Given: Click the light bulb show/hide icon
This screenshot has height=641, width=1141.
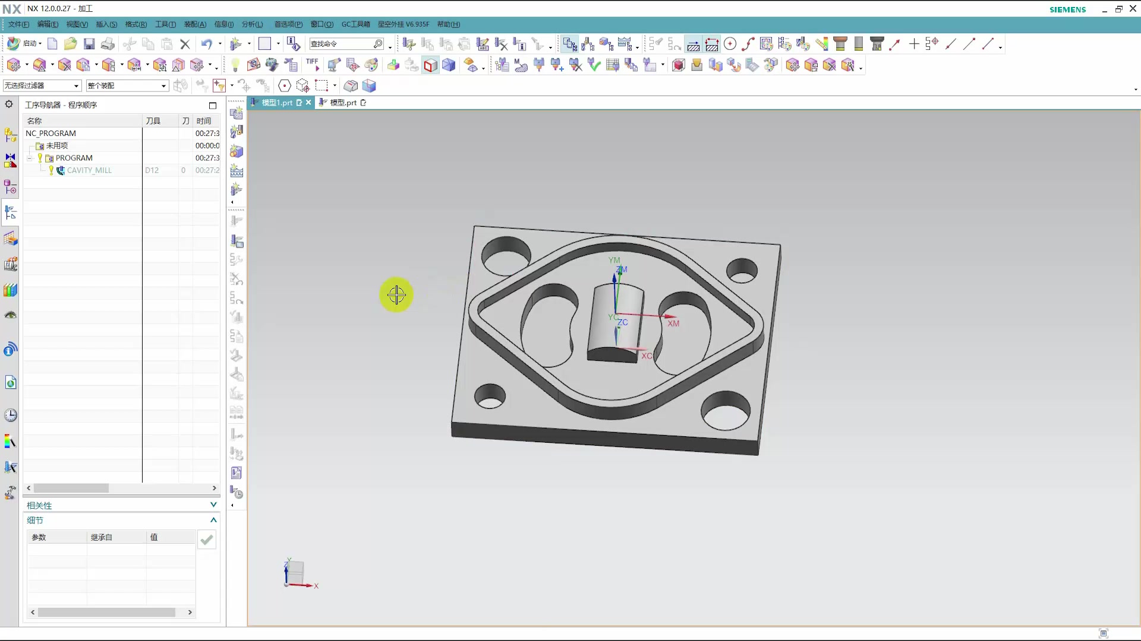Looking at the screenshot, I should [x=235, y=65].
